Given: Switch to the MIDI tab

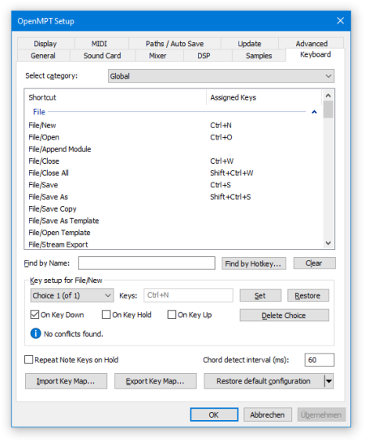Looking at the screenshot, I should coord(99,44).
